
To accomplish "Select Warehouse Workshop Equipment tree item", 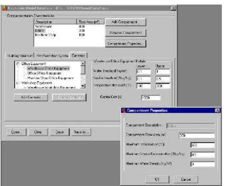I will [51, 88].
